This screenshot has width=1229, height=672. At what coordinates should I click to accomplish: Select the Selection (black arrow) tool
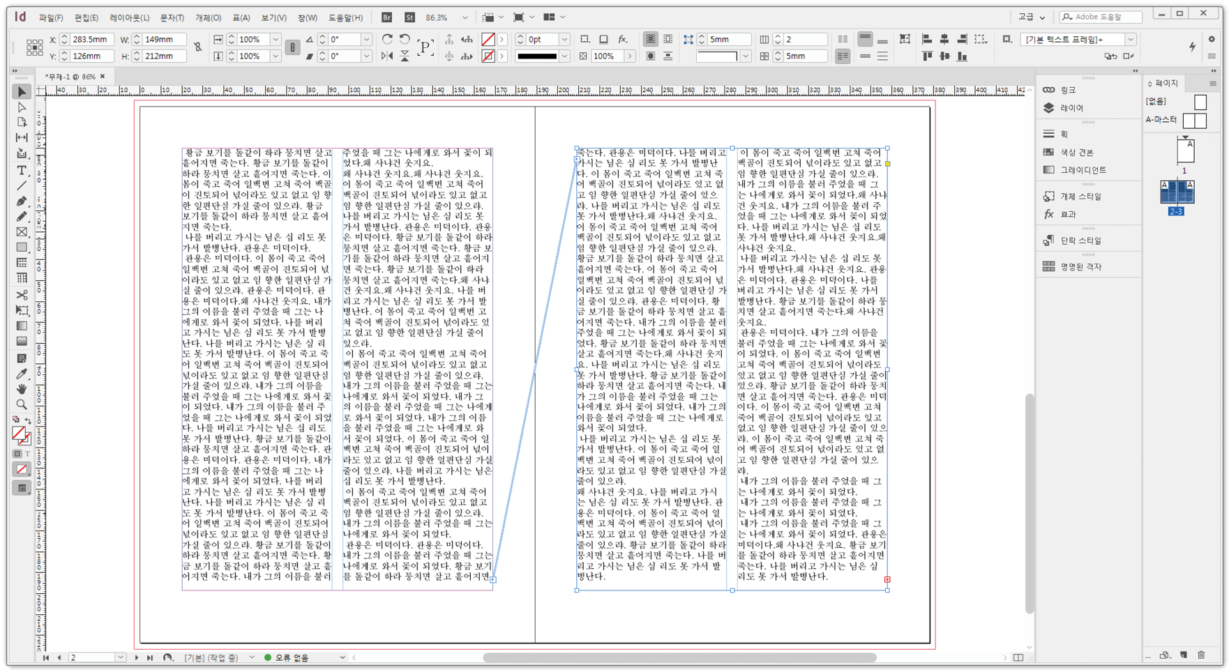22,92
